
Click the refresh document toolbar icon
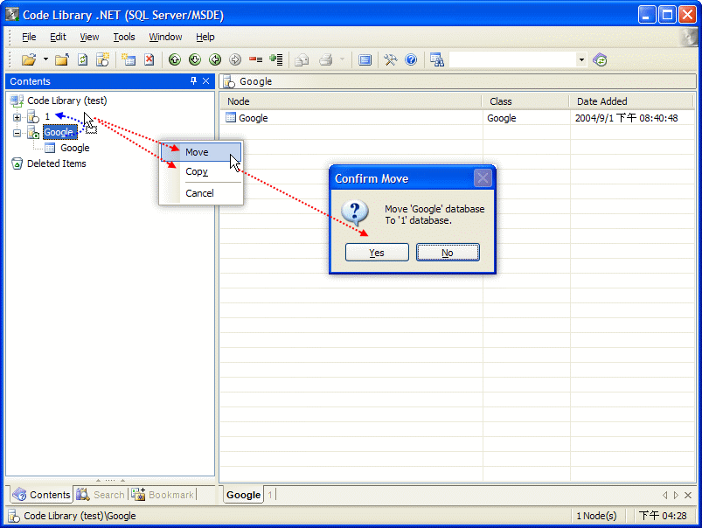point(82,59)
